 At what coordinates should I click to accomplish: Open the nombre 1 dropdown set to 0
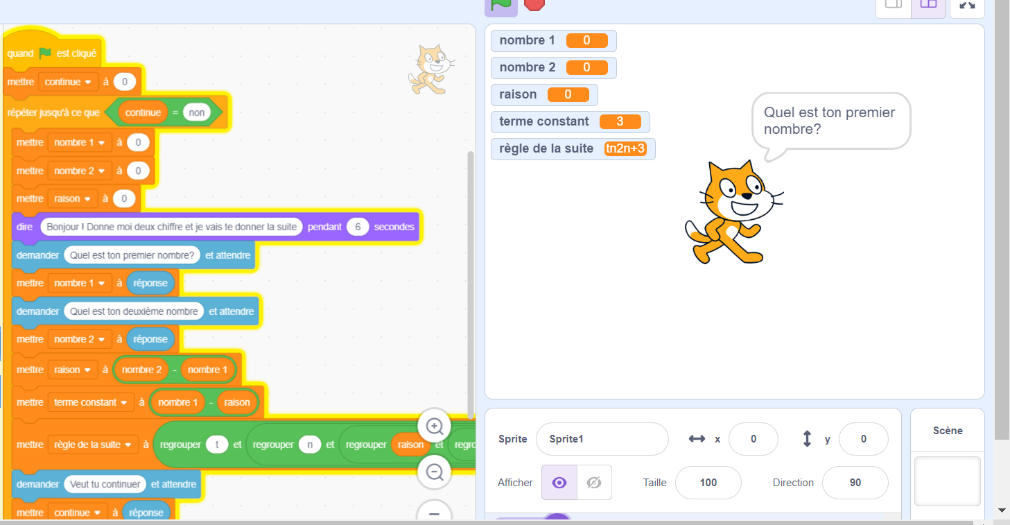79,142
